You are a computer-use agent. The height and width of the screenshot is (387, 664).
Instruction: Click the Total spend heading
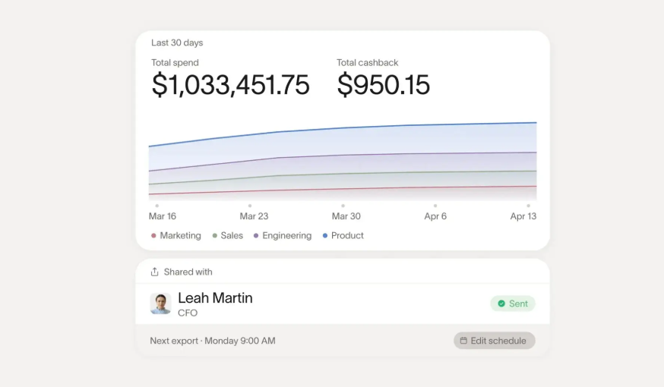pos(175,62)
